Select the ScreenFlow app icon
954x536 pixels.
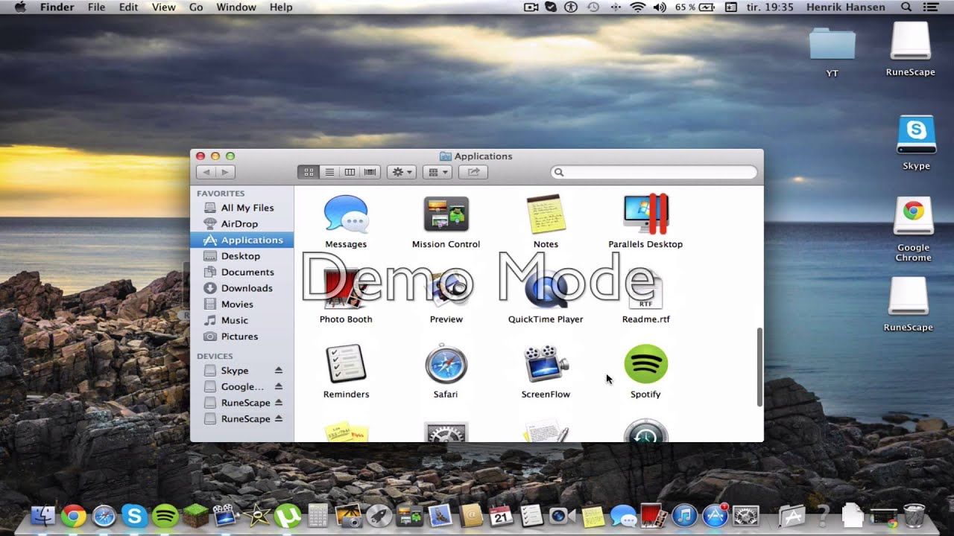(x=546, y=364)
